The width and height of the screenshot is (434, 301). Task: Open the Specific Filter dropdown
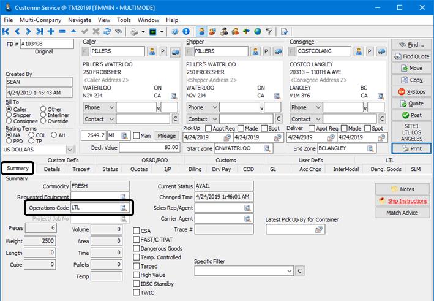coord(289,270)
